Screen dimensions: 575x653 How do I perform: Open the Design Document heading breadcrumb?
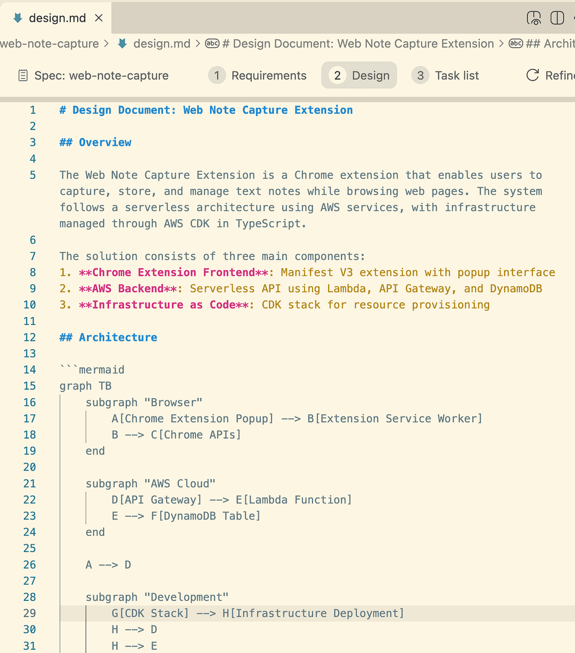click(358, 44)
